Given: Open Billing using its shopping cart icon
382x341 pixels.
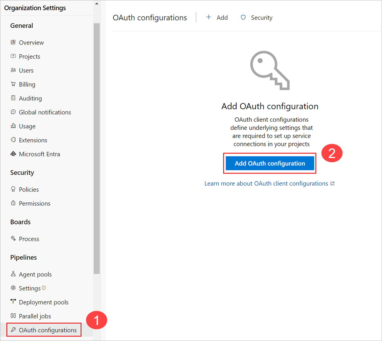Looking at the screenshot, I should pyautogui.click(x=13, y=84).
